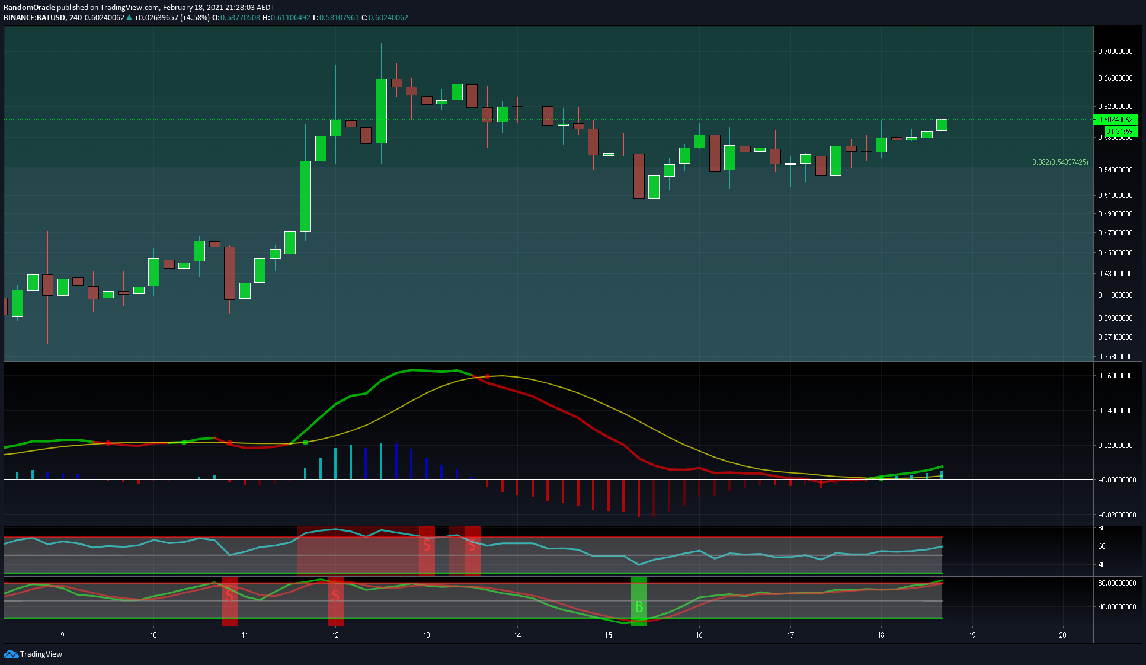Click the BINANCE:BATUSD, 240 symbol label
This screenshot has height=665, width=1146.
[x=43, y=18]
